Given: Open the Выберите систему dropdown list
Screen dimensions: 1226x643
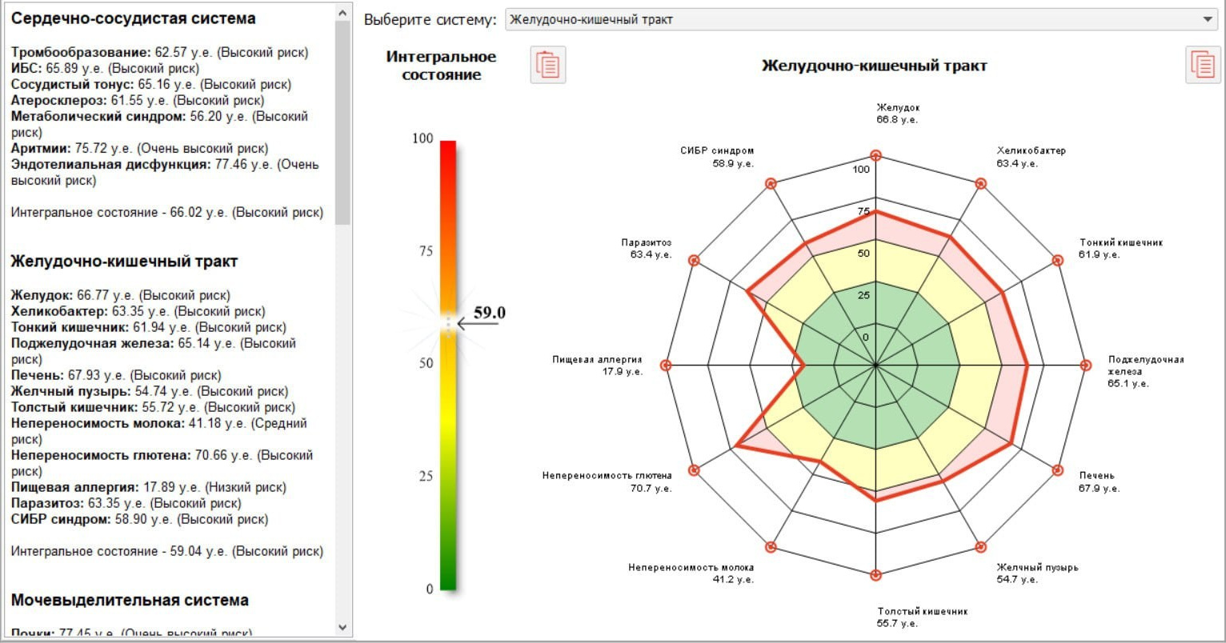Looking at the screenshot, I should pos(861,19).
